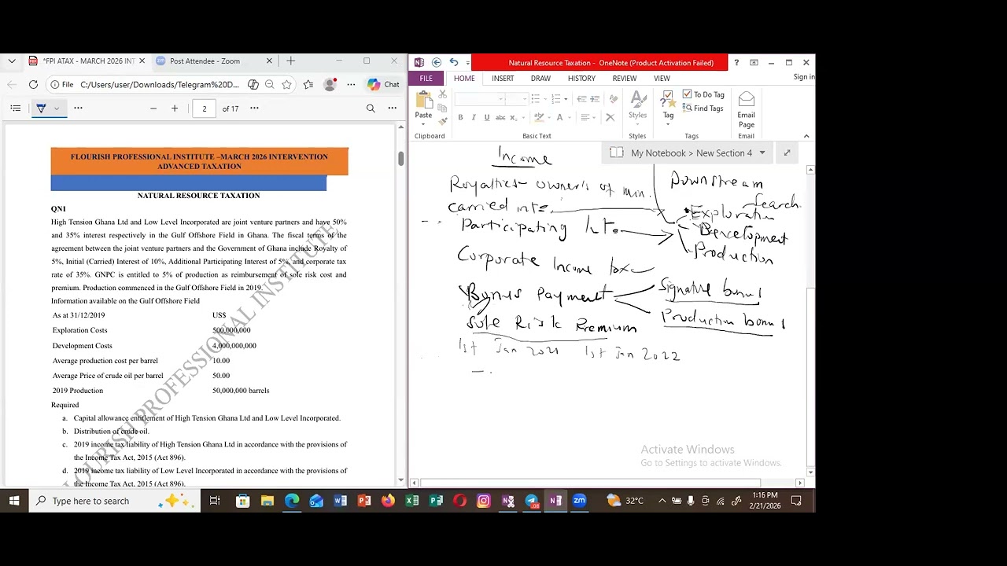Click the PDF zoom out minus button
Image resolution: width=1007 pixels, height=566 pixels.
tap(153, 108)
